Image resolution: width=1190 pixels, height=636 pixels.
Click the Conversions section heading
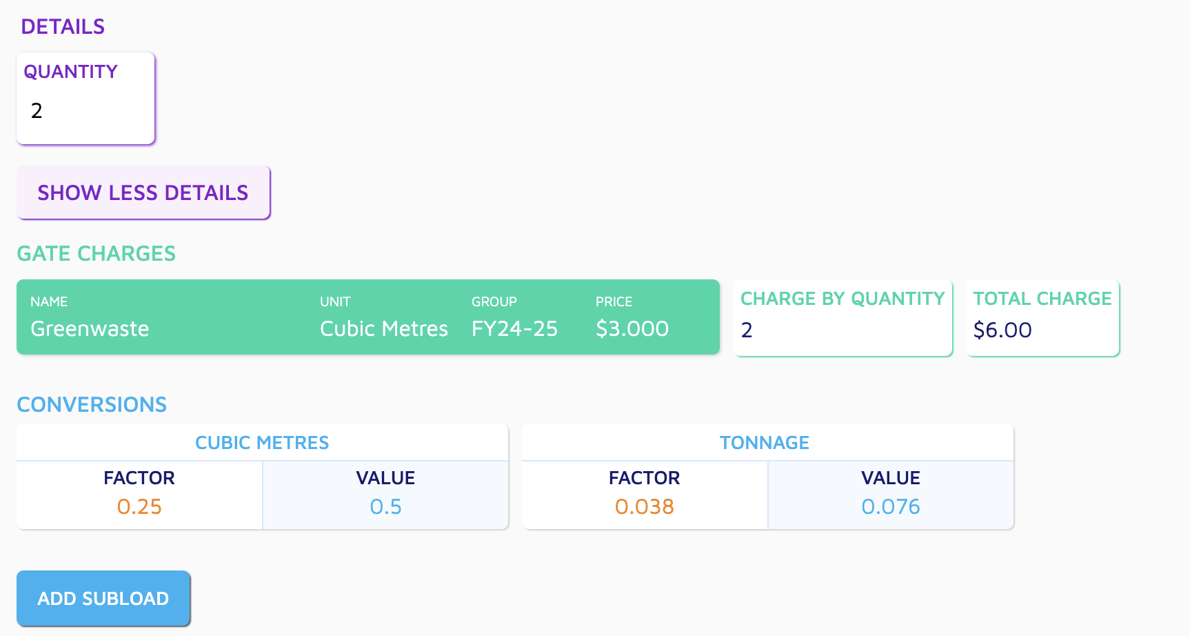click(92, 404)
